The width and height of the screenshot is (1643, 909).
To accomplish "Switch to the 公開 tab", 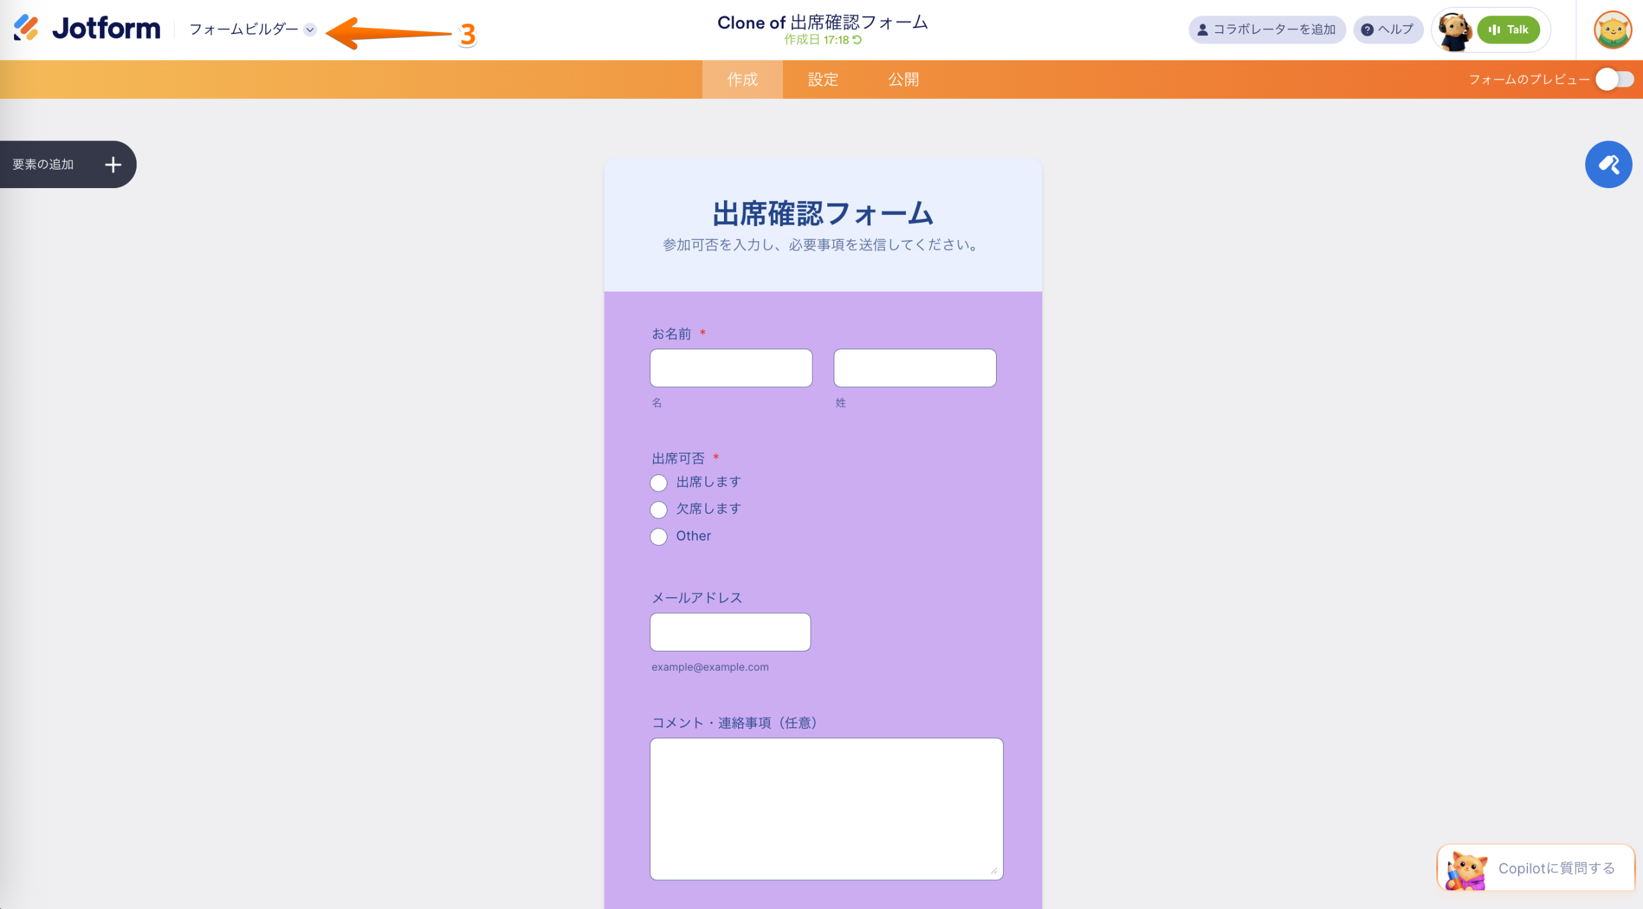I will coord(904,80).
